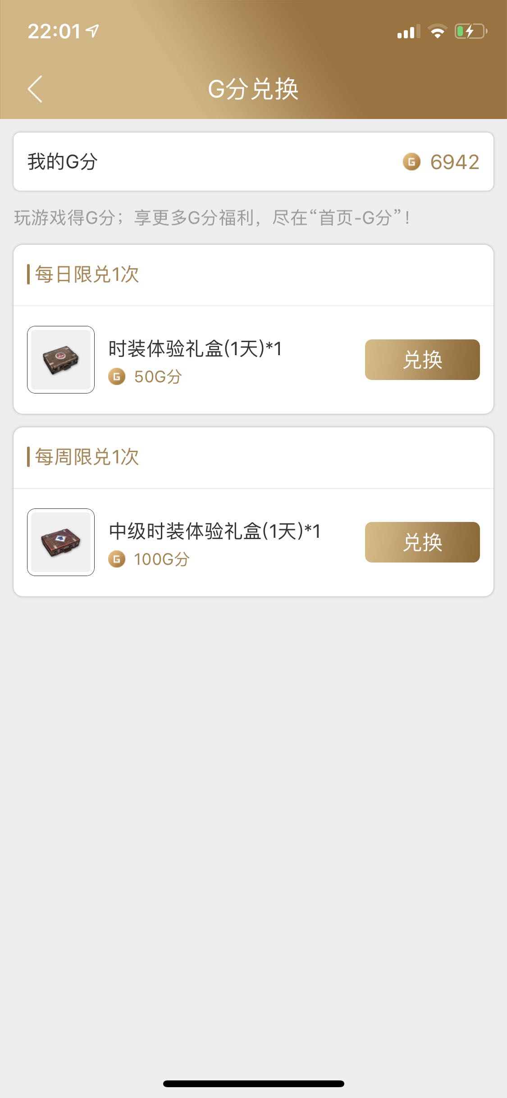Tap the 时装体验礼盒(1天)*1 item title
The image size is (507, 1098).
coord(195,348)
